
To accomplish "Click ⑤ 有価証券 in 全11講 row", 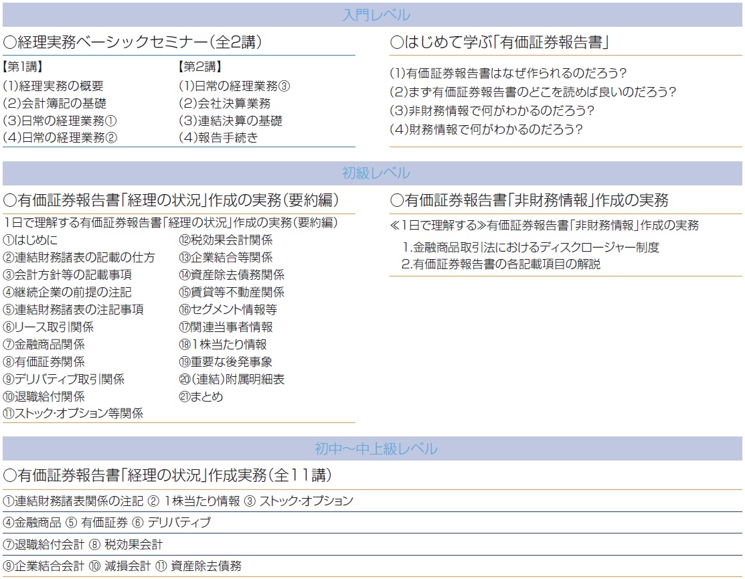I will (x=97, y=523).
